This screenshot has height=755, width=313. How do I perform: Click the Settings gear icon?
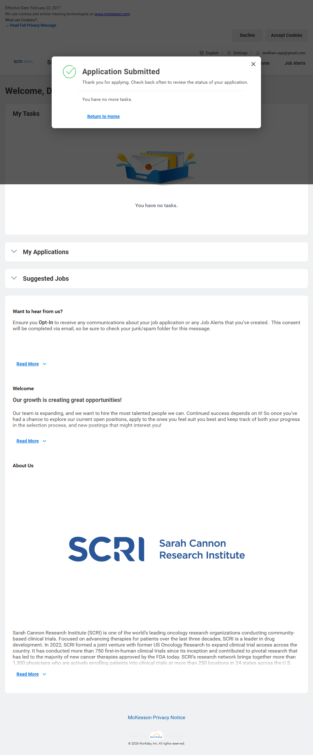point(229,53)
